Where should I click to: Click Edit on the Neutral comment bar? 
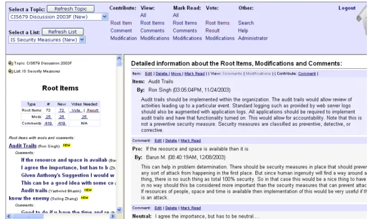point(158,208)
